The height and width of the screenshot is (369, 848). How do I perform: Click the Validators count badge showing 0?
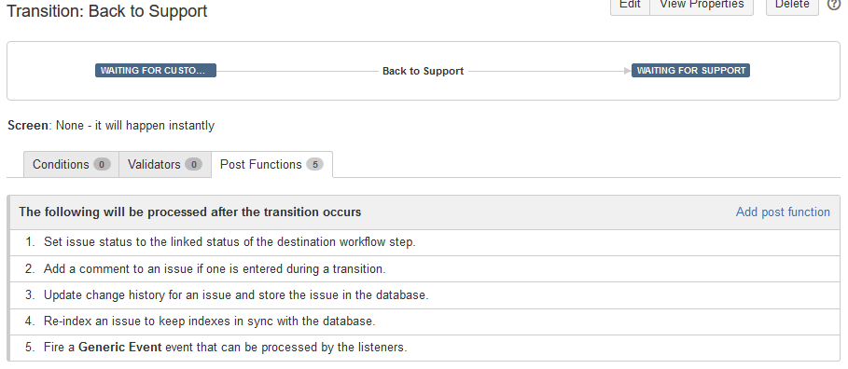tap(194, 164)
